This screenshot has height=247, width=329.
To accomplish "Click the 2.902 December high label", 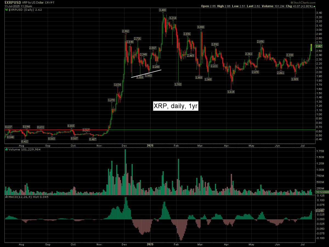I will tap(126, 32).
